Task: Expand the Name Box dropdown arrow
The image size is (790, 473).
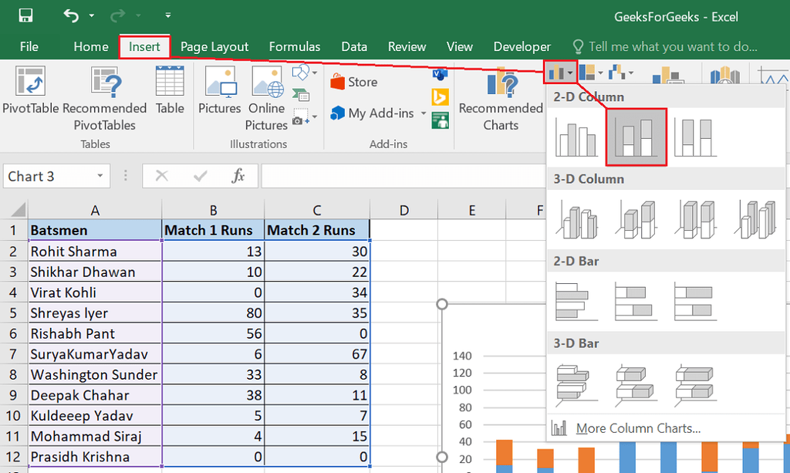Action: (100, 176)
